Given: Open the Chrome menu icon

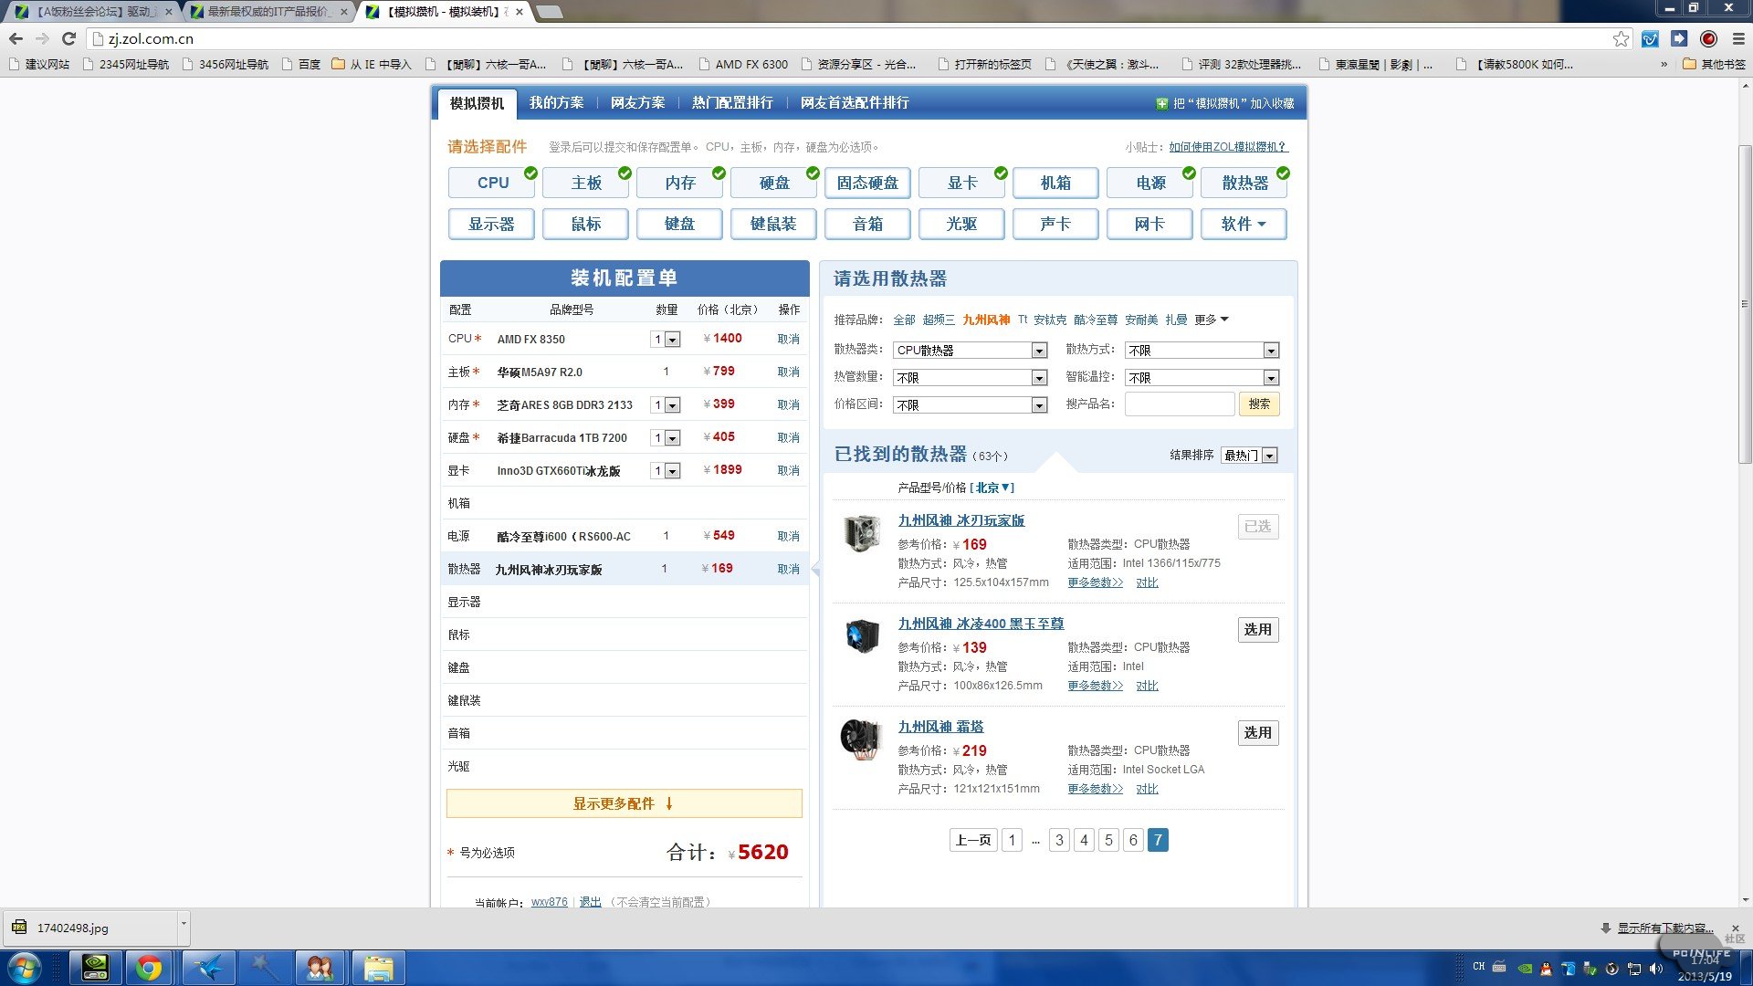Looking at the screenshot, I should click(1738, 38).
